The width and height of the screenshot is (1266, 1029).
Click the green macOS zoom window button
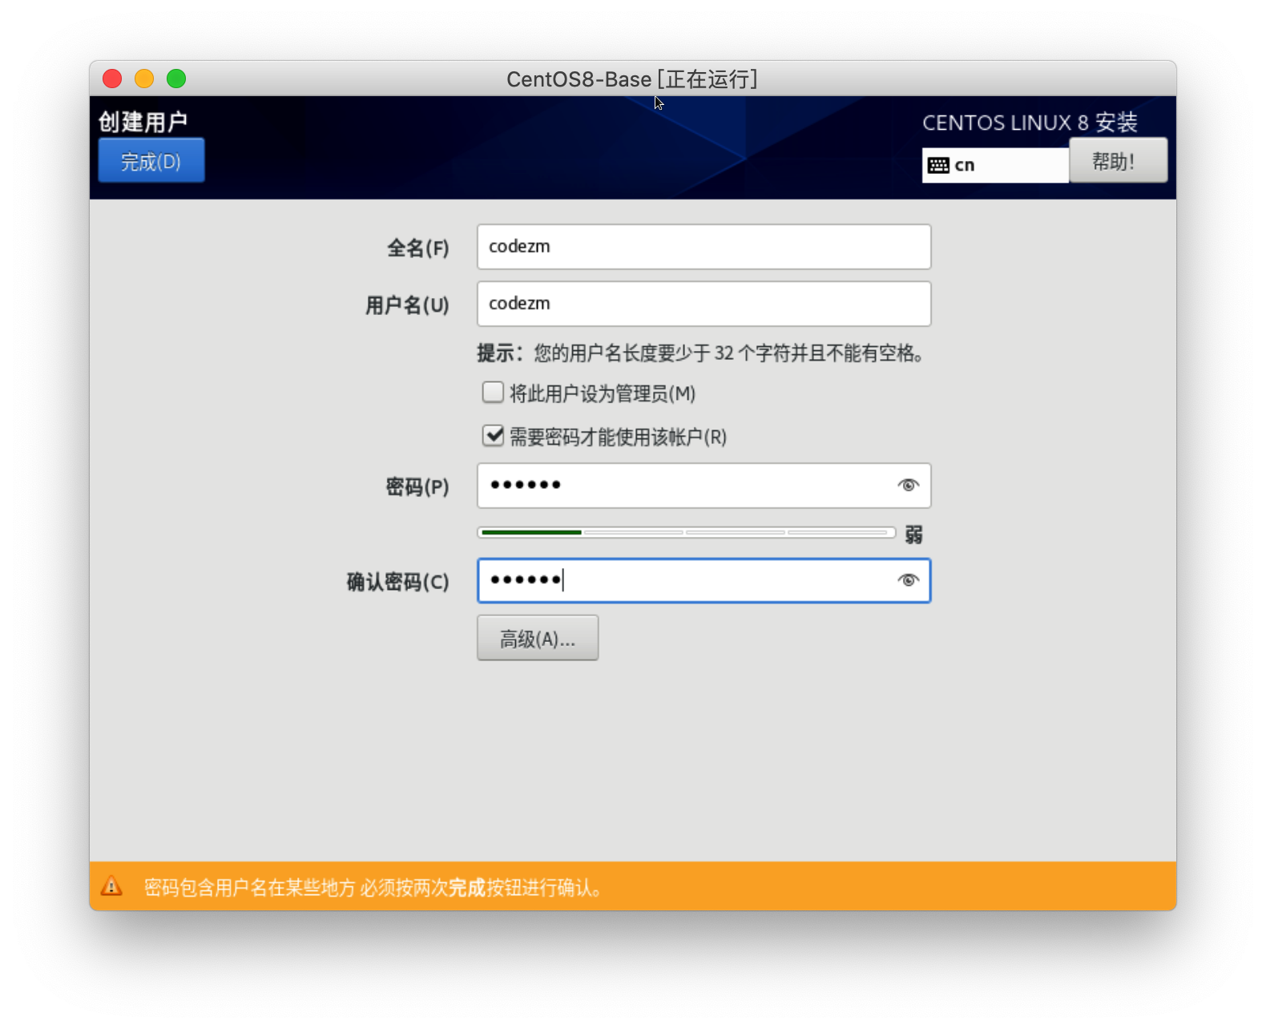(x=176, y=79)
